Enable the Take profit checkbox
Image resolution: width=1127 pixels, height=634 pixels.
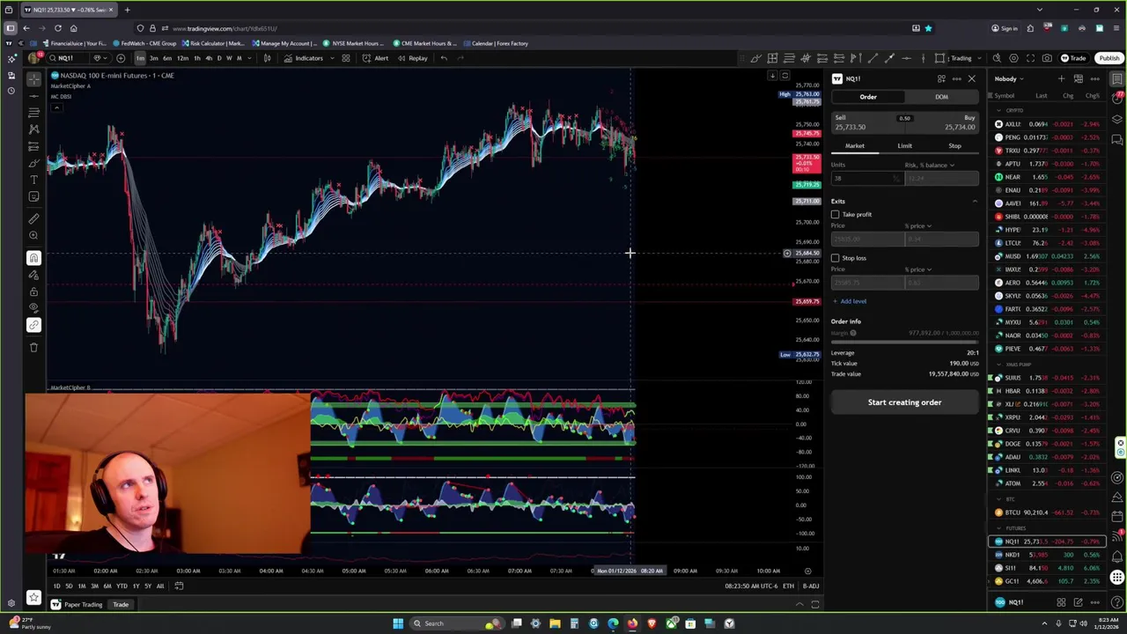[835, 214]
